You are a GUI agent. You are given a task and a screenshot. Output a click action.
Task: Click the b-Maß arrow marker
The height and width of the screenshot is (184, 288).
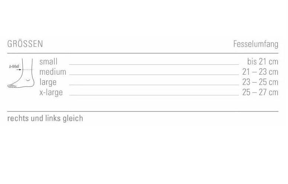[x=19, y=70]
